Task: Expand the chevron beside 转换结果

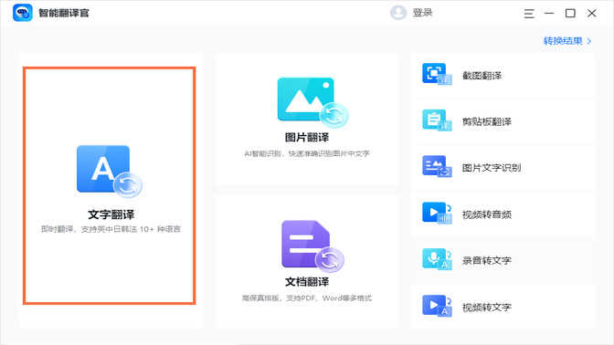Action: tap(589, 41)
